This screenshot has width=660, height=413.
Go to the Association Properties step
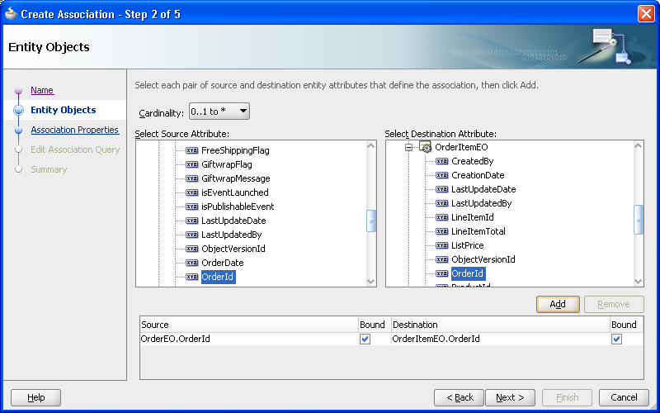pos(75,130)
